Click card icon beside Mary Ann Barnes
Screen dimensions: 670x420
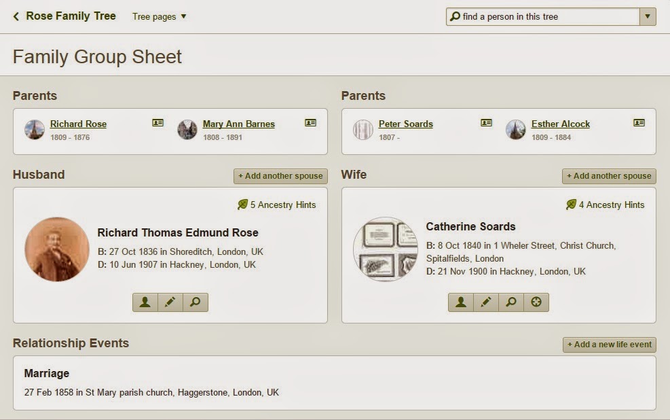click(x=310, y=123)
